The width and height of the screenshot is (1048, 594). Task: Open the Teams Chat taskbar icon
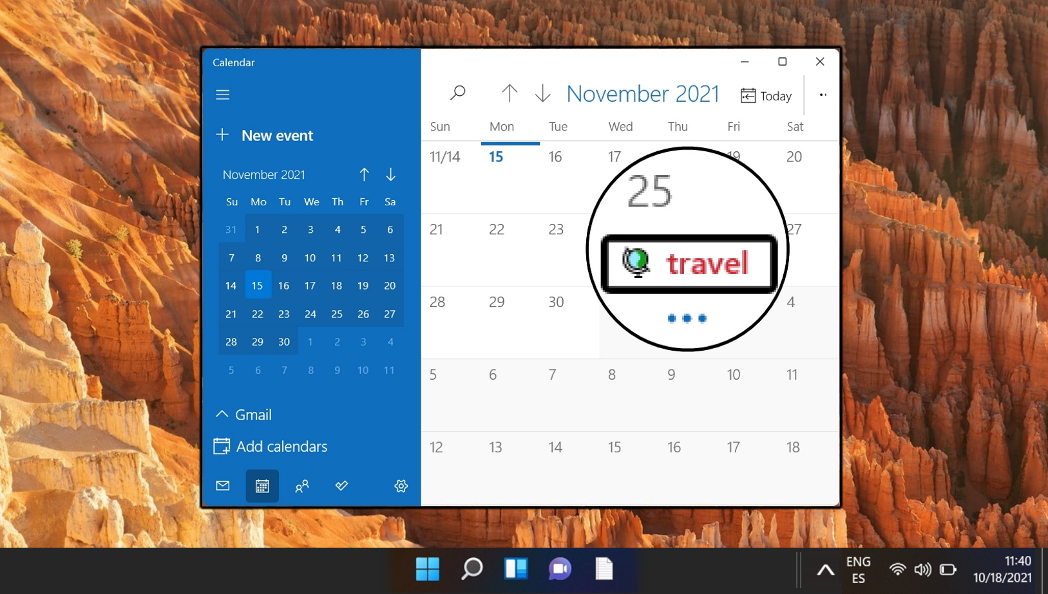560,569
